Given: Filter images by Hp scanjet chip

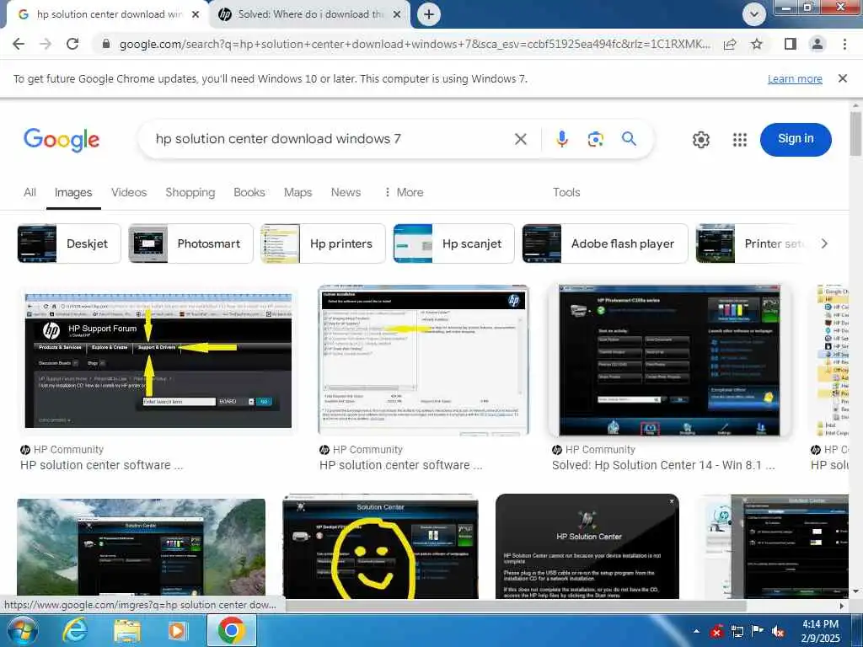Looking at the screenshot, I should pos(453,243).
